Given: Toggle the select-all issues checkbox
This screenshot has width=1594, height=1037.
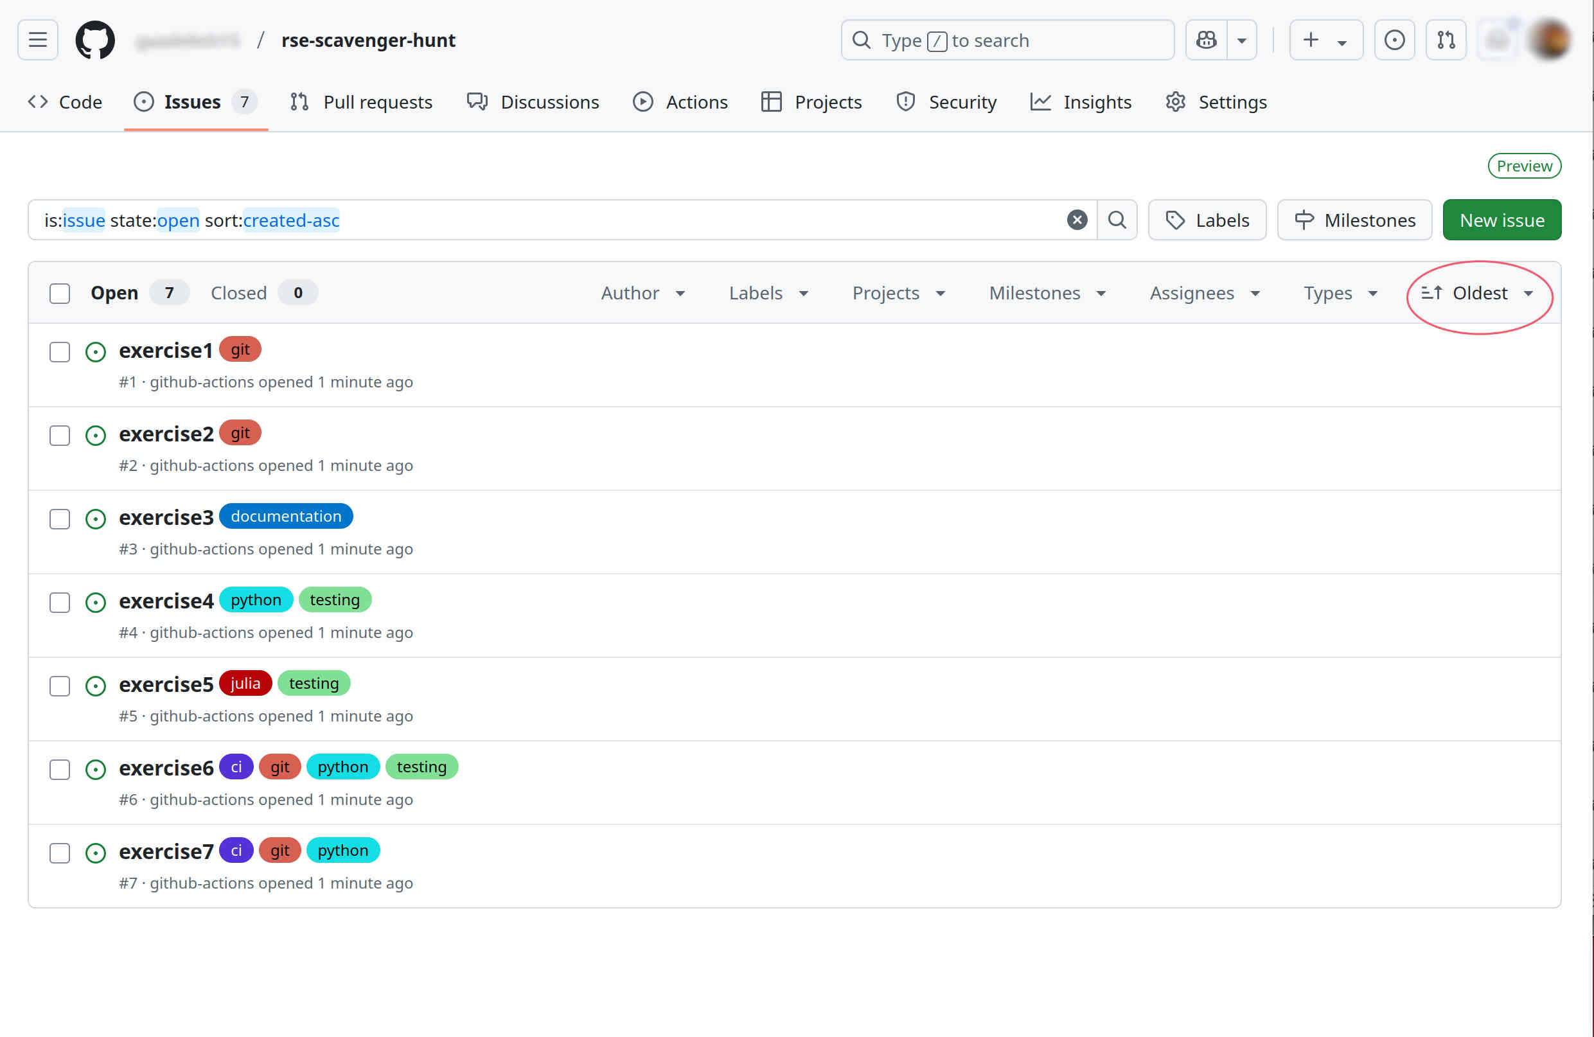Looking at the screenshot, I should tap(59, 292).
